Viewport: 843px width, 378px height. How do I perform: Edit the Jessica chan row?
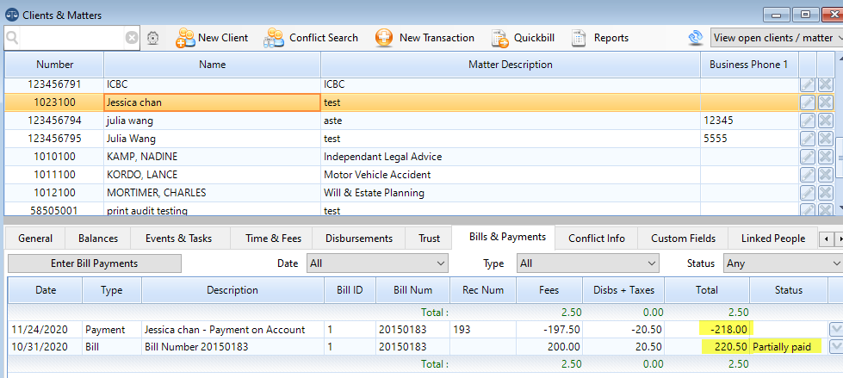click(x=808, y=102)
